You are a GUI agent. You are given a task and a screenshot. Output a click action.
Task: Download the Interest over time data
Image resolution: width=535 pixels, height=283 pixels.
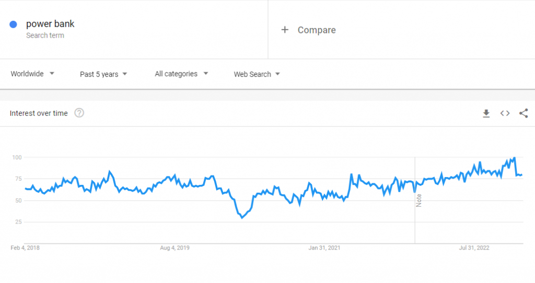(x=486, y=113)
